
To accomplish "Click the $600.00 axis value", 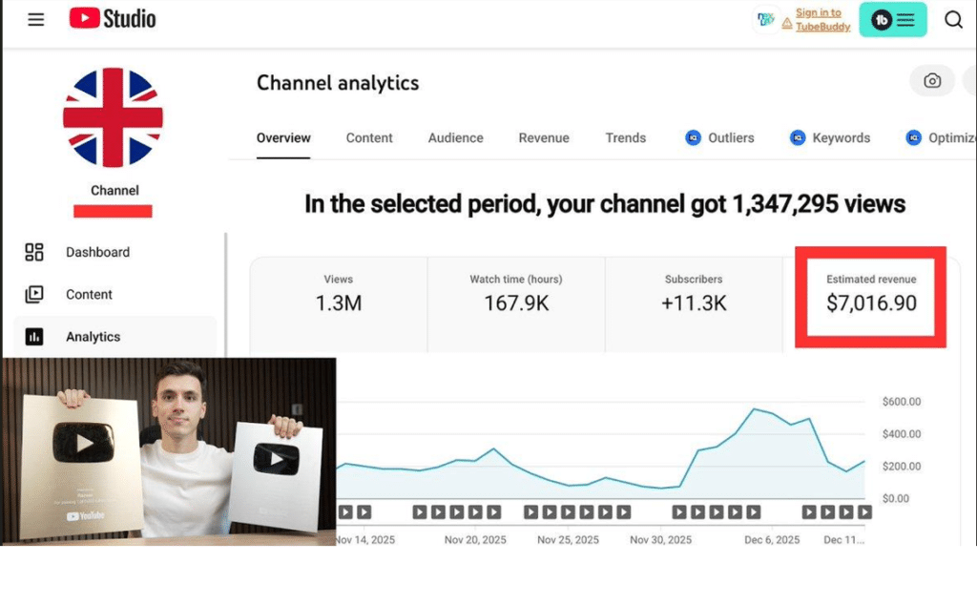I will tap(901, 402).
